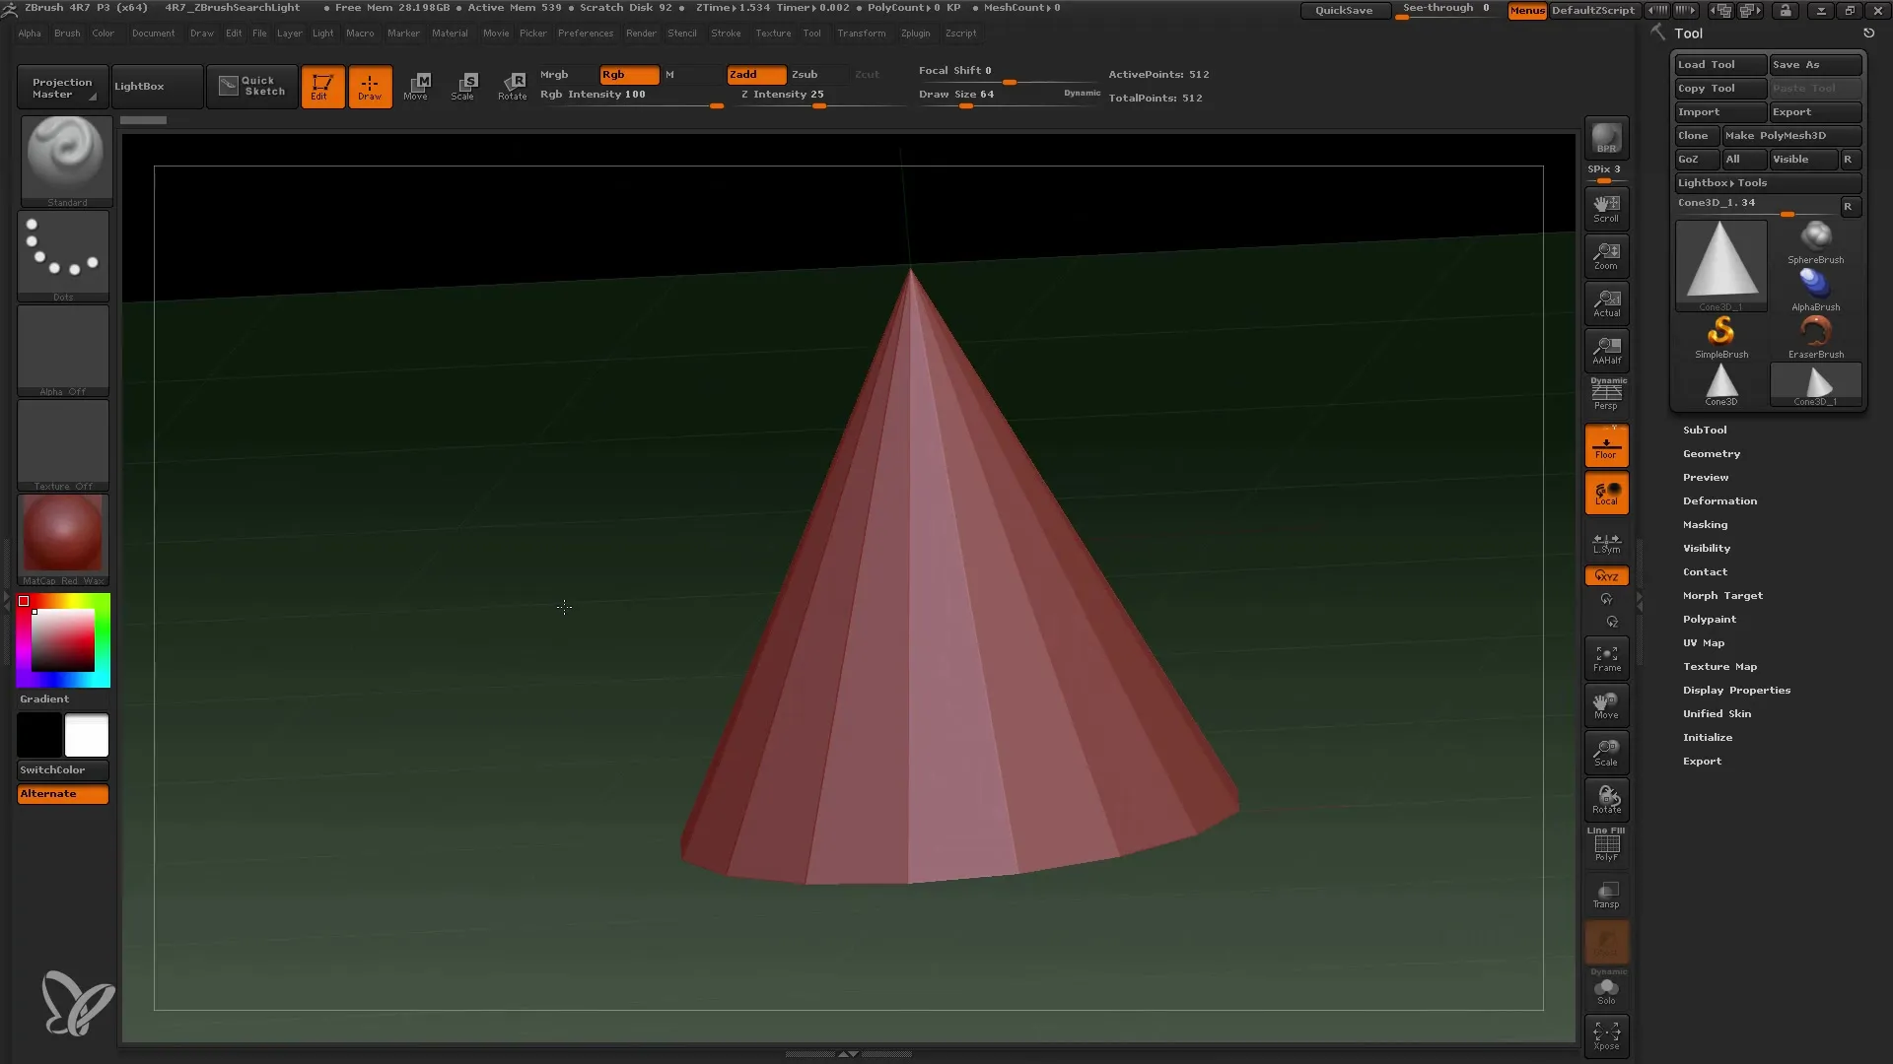Image resolution: width=1893 pixels, height=1064 pixels.
Task: Click the Move icon in right shelf
Action: [x=1606, y=705]
